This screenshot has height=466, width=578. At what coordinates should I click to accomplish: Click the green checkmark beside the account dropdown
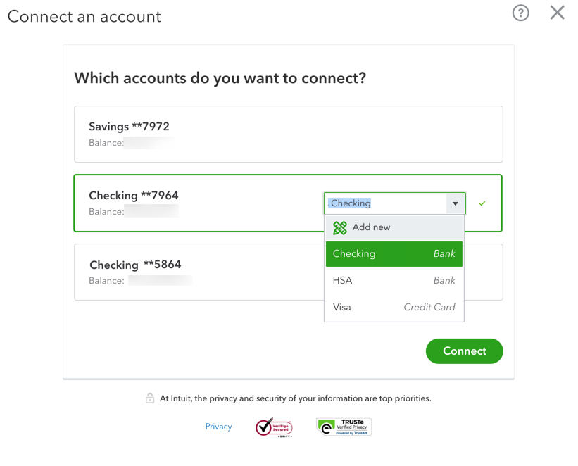(x=482, y=203)
